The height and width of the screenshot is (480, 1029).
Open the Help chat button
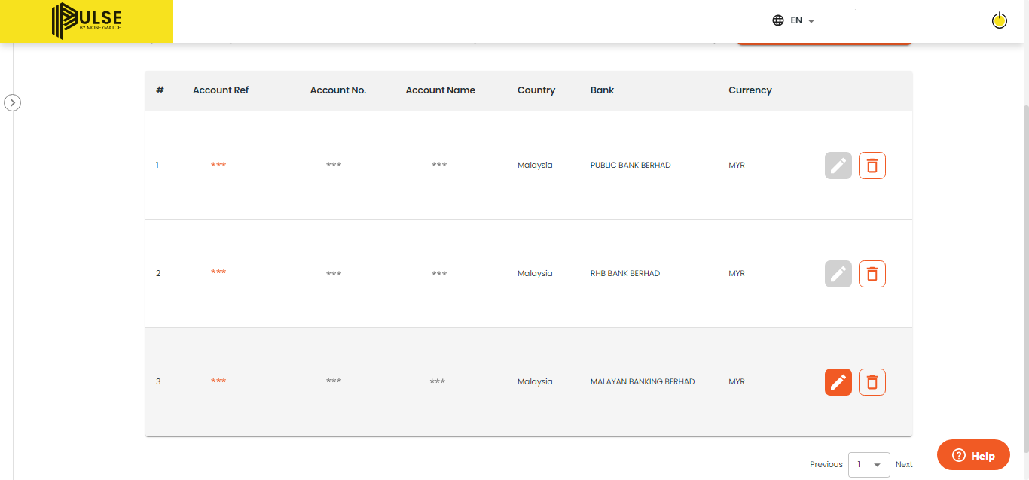(x=973, y=455)
